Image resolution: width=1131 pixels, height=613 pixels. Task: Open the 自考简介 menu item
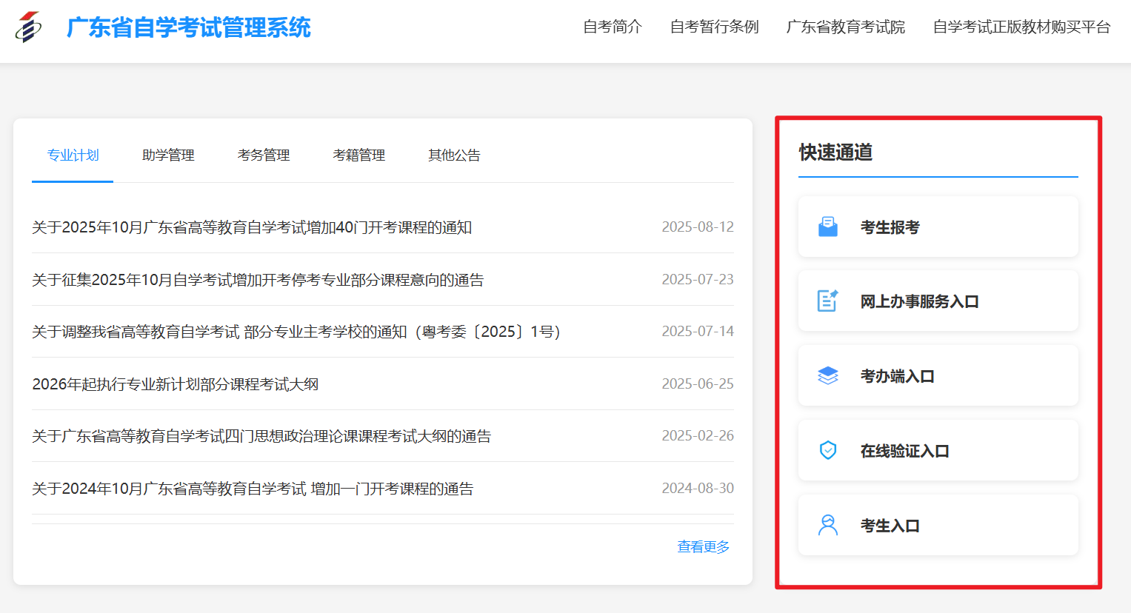tap(612, 27)
